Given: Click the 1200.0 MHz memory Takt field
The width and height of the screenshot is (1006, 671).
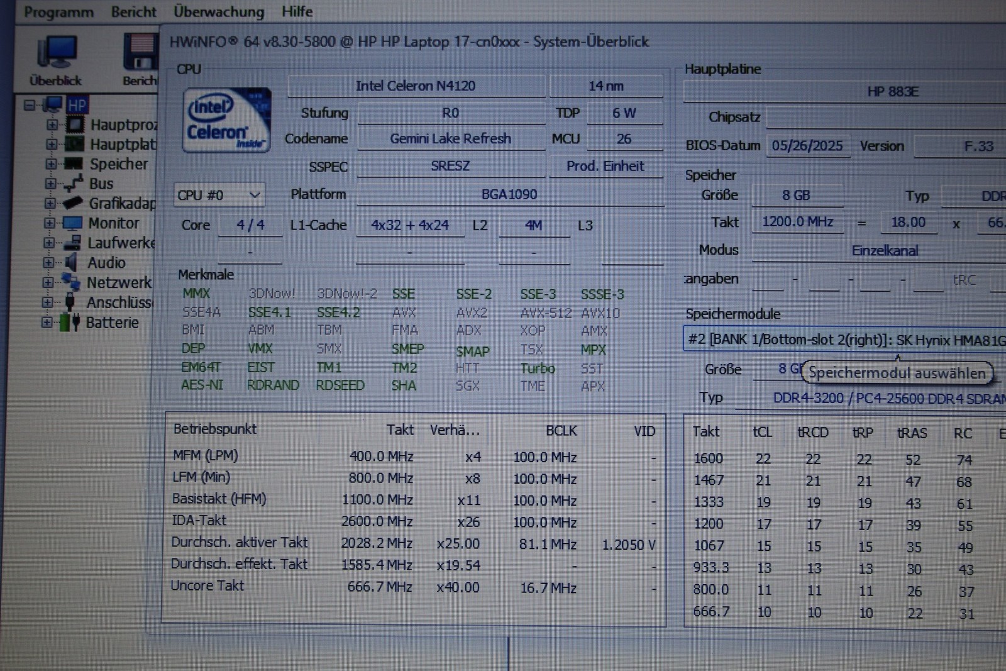Looking at the screenshot, I should click(798, 222).
